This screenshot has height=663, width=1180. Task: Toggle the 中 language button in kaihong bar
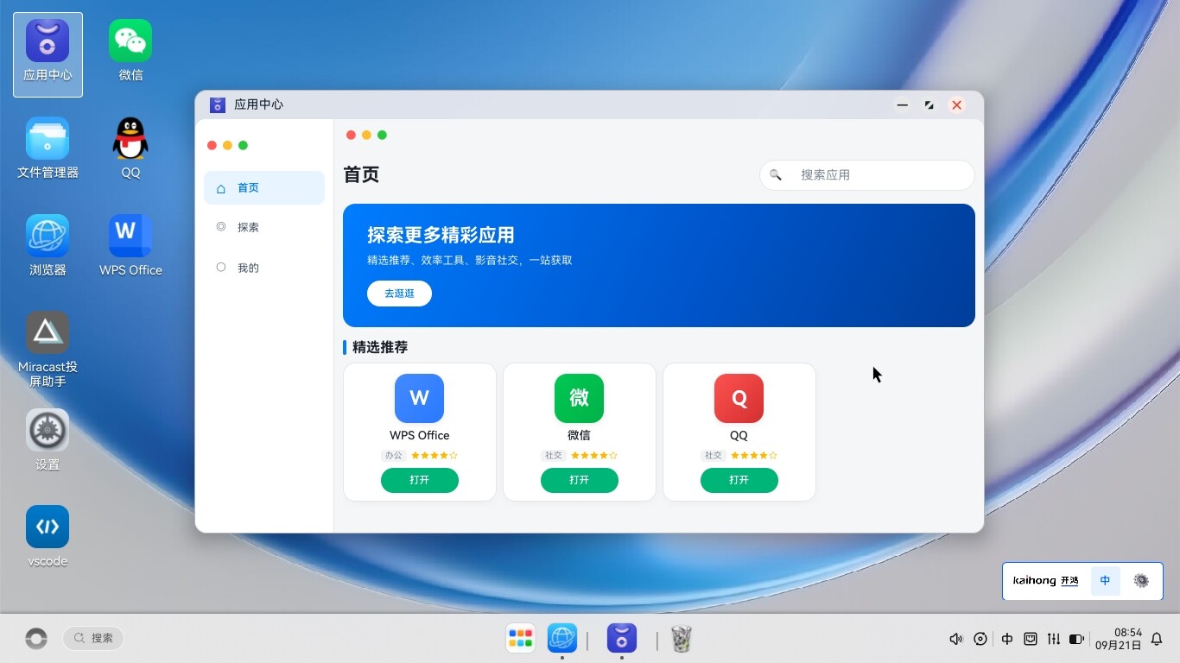click(x=1106, y=581)
